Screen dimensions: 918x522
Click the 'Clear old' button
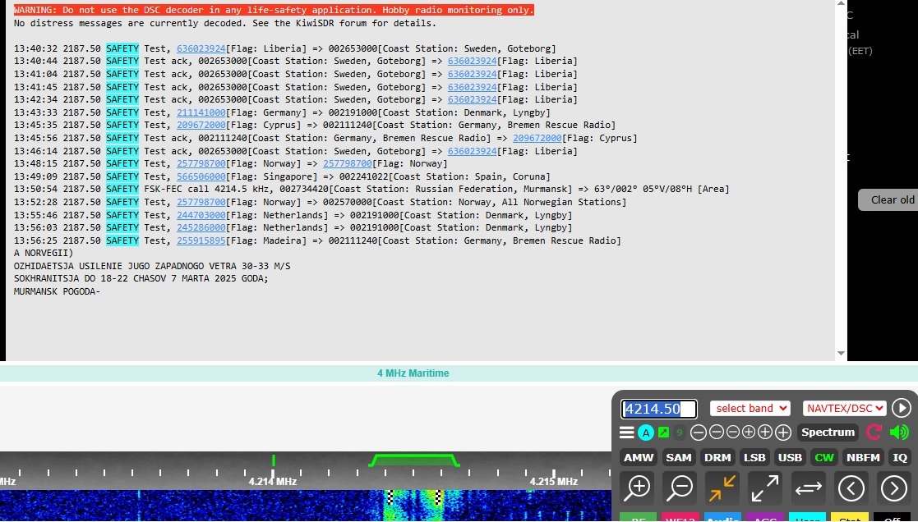(891, 200)
